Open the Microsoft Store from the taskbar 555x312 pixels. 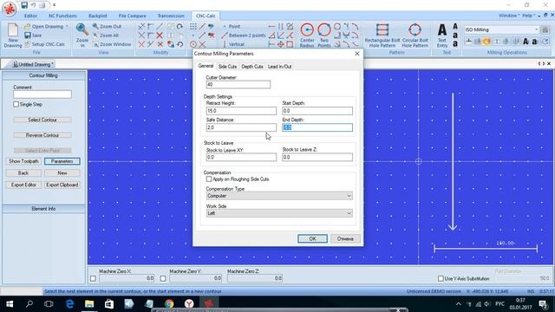(109, 304)
